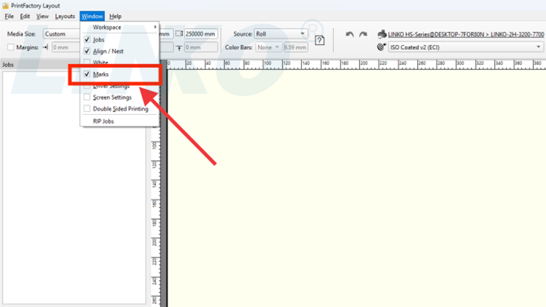Click the Undo arrow icon

click(x=350, y=35)
